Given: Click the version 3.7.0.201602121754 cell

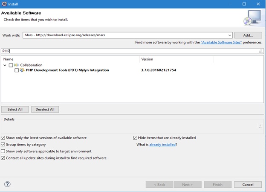Looking at the screenshot, I should click(159, 70).
